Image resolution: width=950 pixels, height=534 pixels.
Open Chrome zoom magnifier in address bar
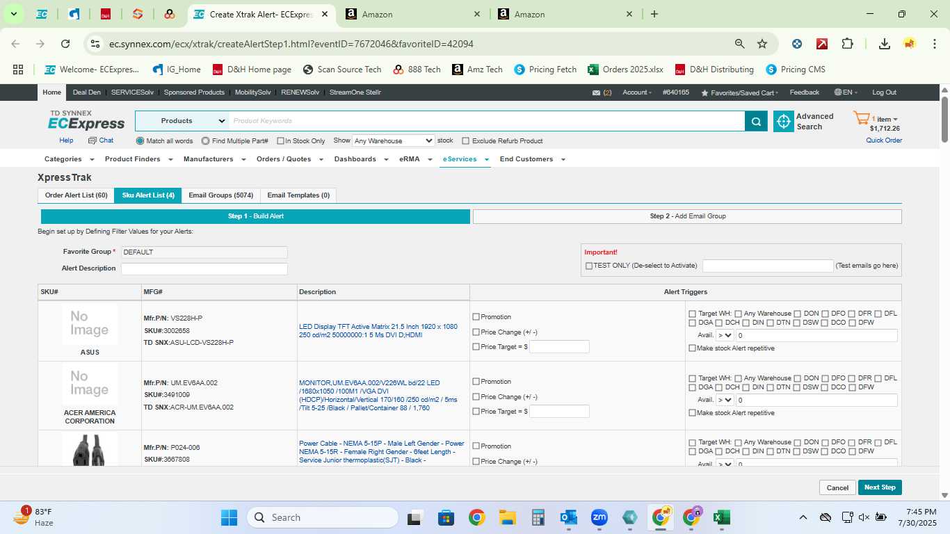[740, 44]
